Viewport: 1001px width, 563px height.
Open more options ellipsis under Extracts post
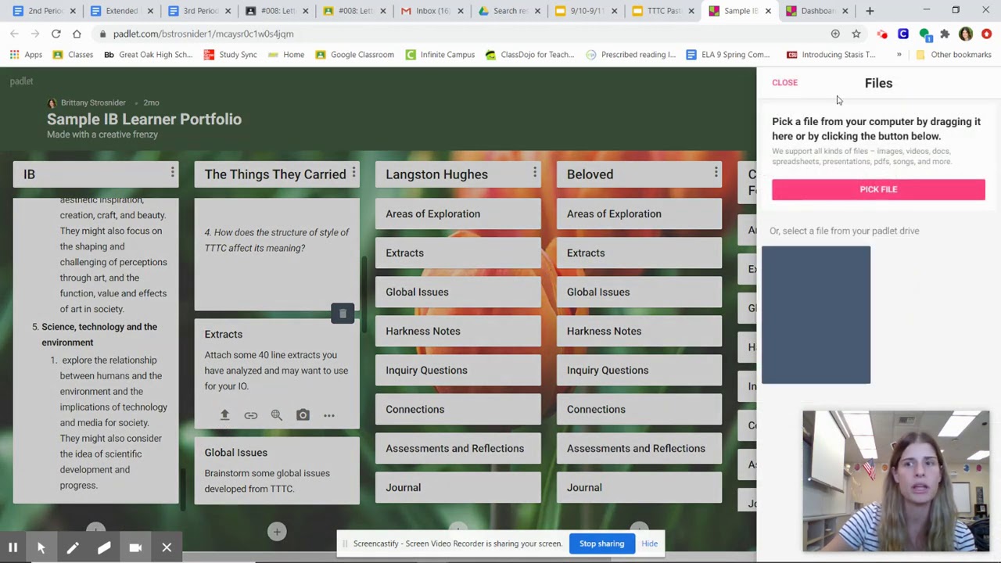(329, 415)
